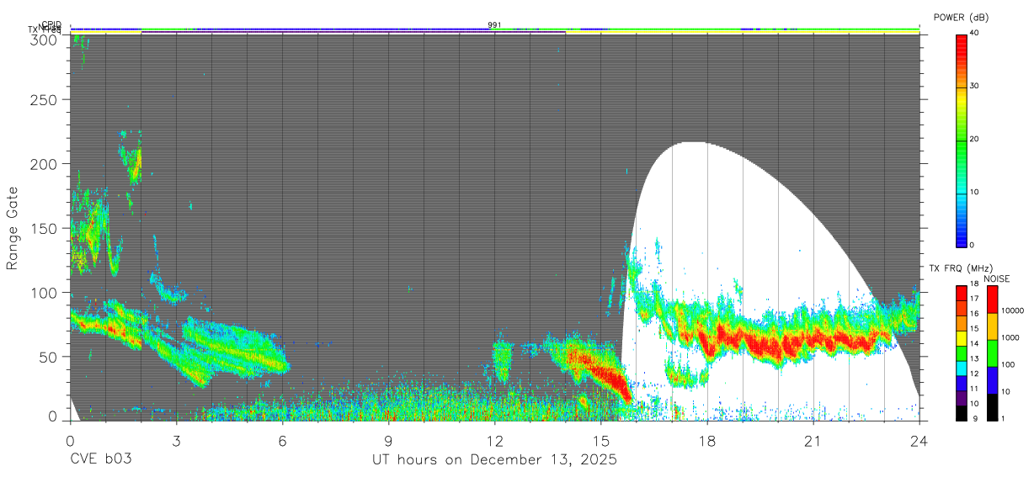
Task: Click the '50' range gate tick label
Action: tap(48, 357)
